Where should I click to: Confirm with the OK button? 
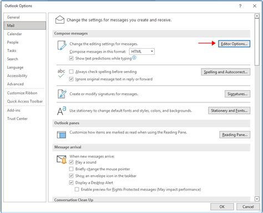(x=222, y=207)
